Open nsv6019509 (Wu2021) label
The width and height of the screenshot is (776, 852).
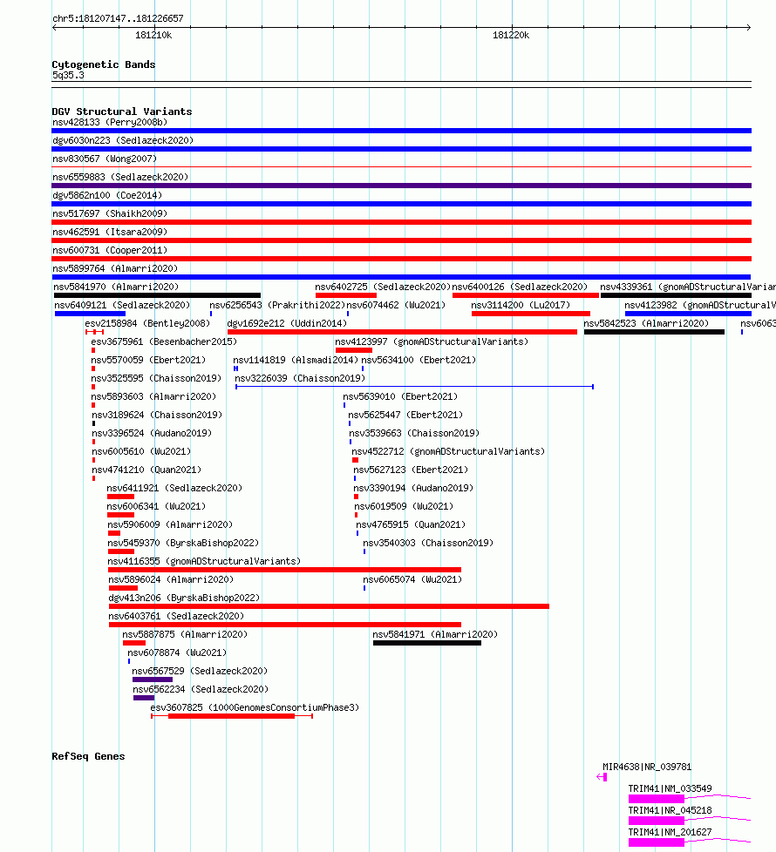(x=404, y=506)
